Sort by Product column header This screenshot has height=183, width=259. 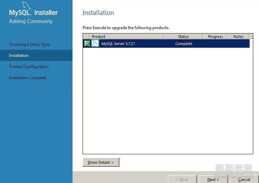tap(126, 37)
